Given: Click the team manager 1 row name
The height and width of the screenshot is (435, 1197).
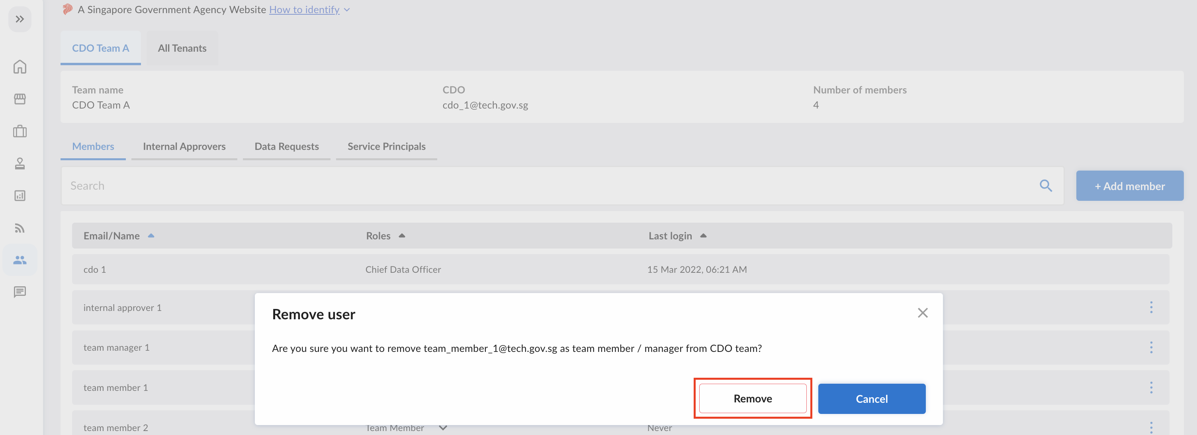Looking at the screenshot, I should click(116, 348).
